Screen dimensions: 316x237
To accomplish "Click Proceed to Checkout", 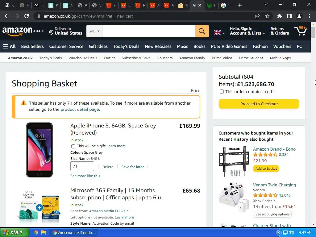I will (259, 104).
